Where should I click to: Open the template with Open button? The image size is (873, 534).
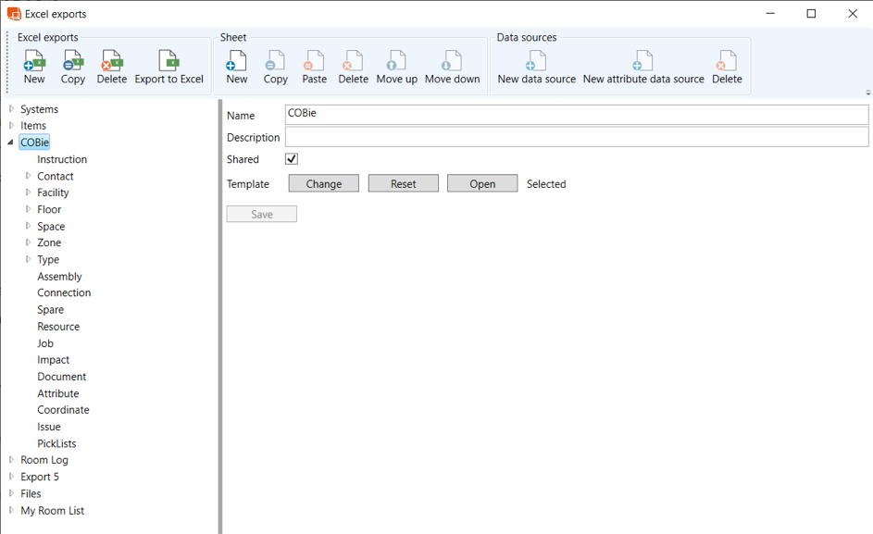click(x=482, y=184)
